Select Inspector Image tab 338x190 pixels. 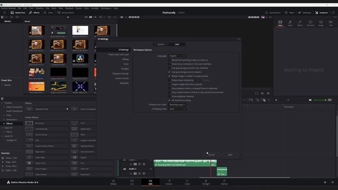[x=321, y=23]
